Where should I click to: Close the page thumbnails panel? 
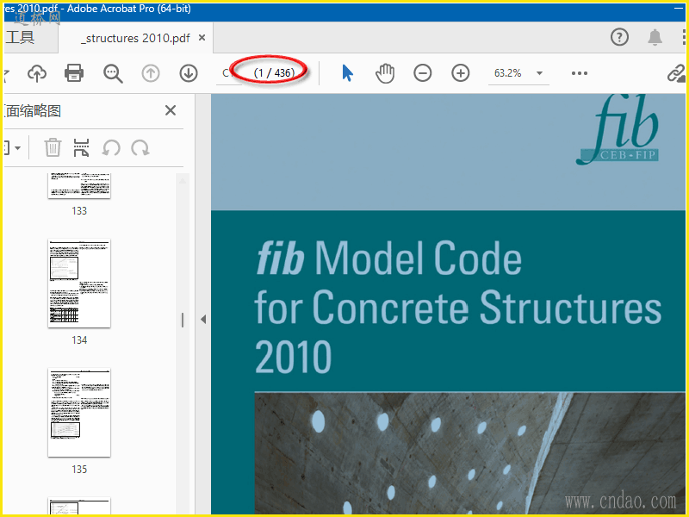point(171,110)
